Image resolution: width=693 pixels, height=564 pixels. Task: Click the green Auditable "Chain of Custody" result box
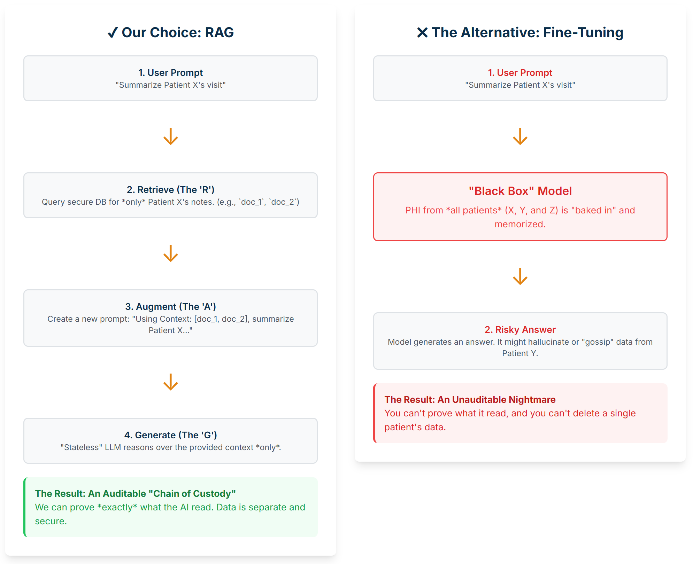point(170,507)
